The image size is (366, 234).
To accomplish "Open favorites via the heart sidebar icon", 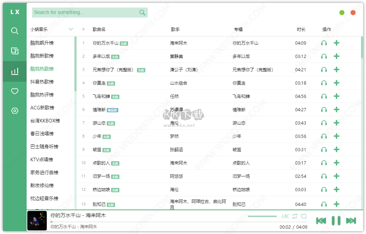I will pyautogui.click(x=14, y=91).
